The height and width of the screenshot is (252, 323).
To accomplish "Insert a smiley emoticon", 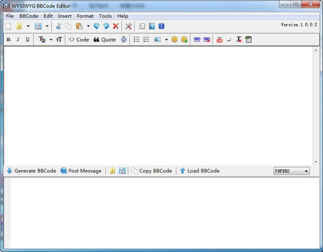I will [x=175, y=39].
